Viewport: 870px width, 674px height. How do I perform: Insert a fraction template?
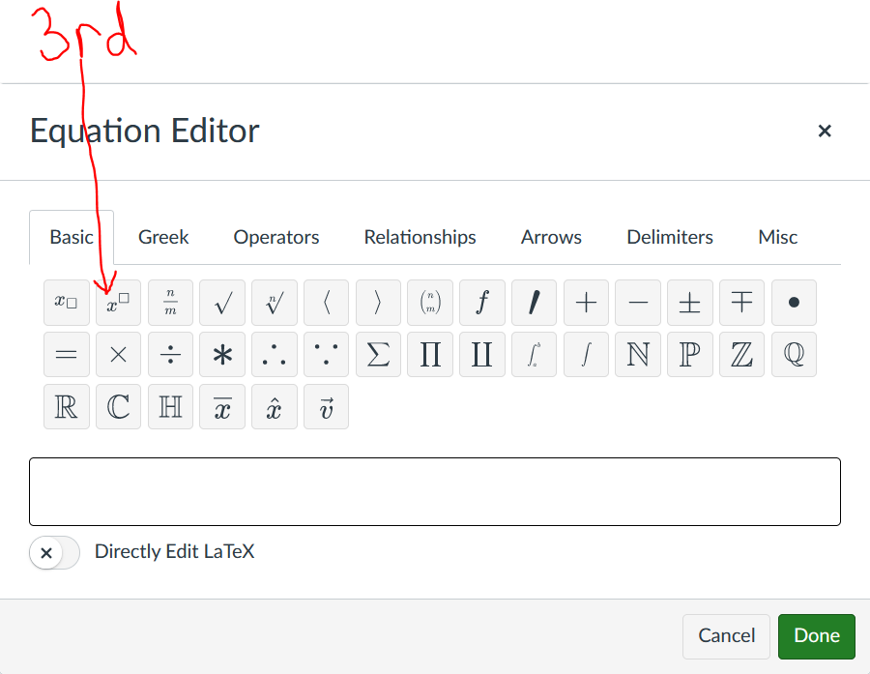tap(170, 303)
